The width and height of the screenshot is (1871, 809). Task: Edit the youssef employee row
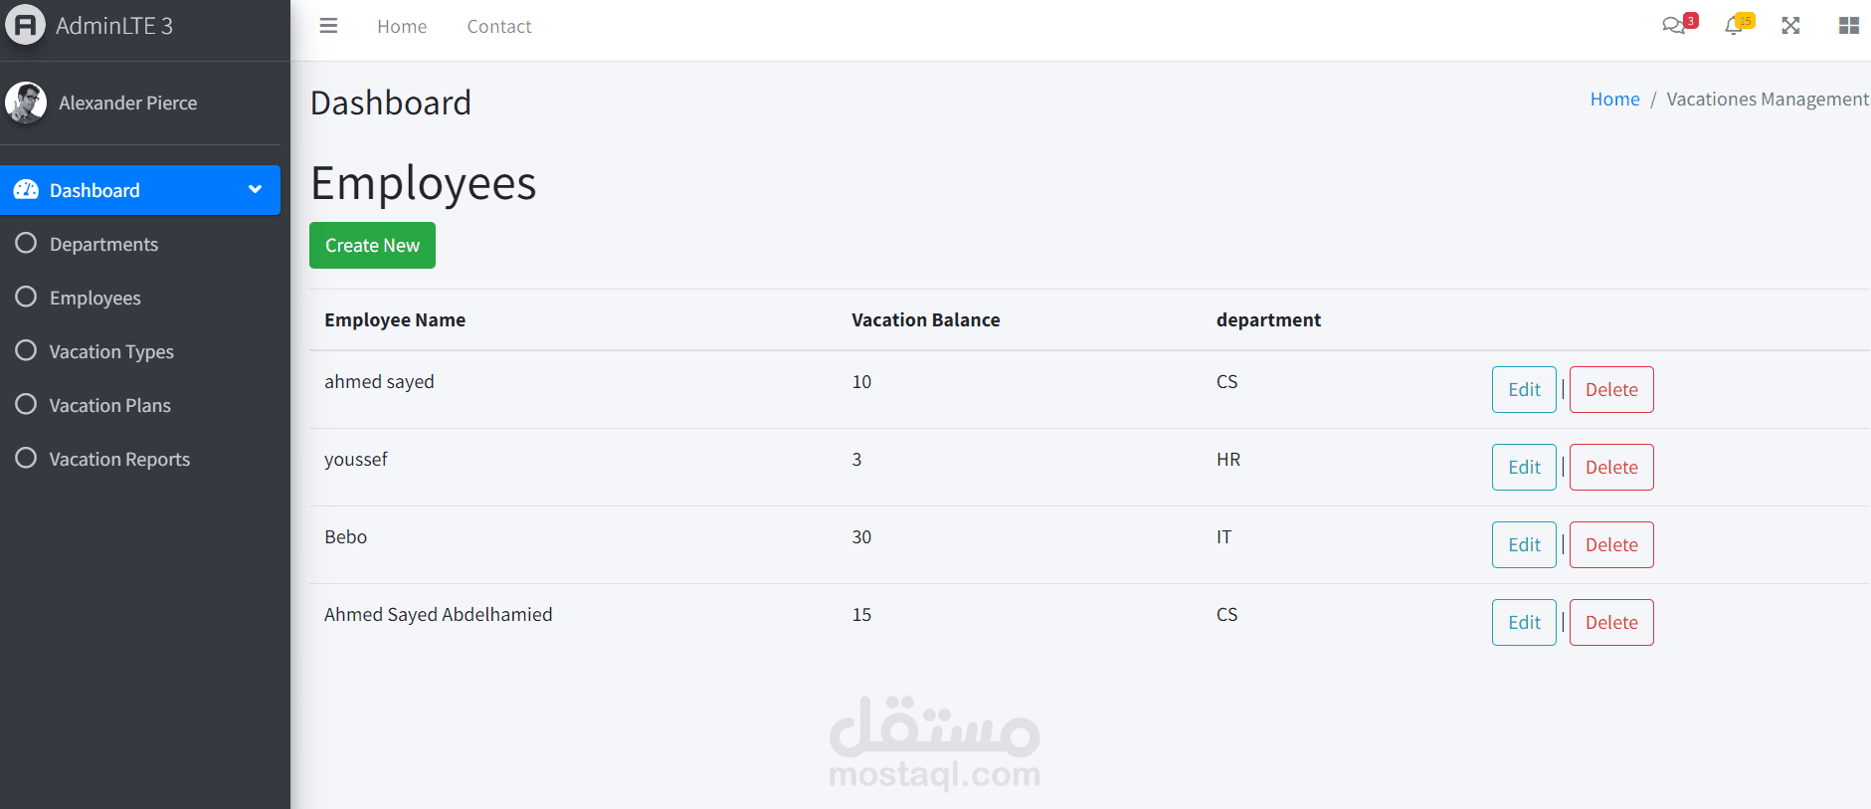pyautogui.click(x=1524, y=467)
